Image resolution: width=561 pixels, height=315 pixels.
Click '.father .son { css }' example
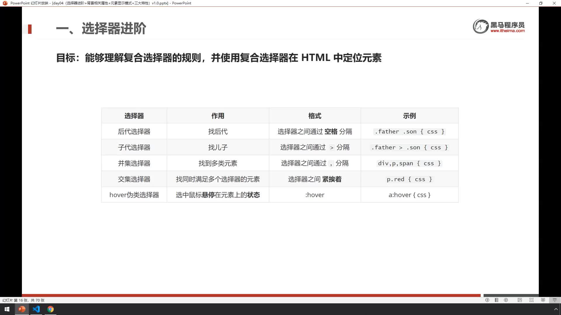tap(409, 132)
